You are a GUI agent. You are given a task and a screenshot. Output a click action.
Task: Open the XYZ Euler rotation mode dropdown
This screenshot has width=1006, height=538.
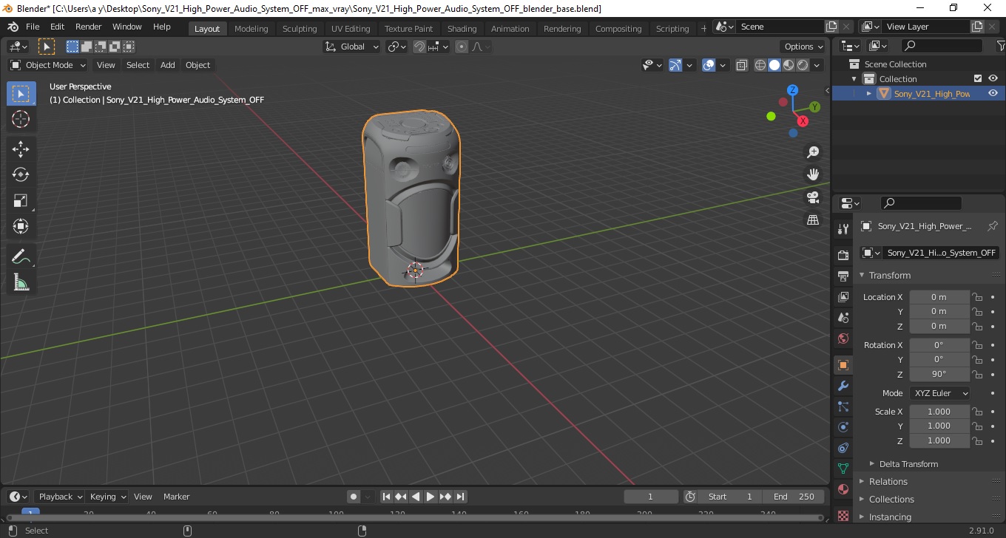[x=939, y=393]
